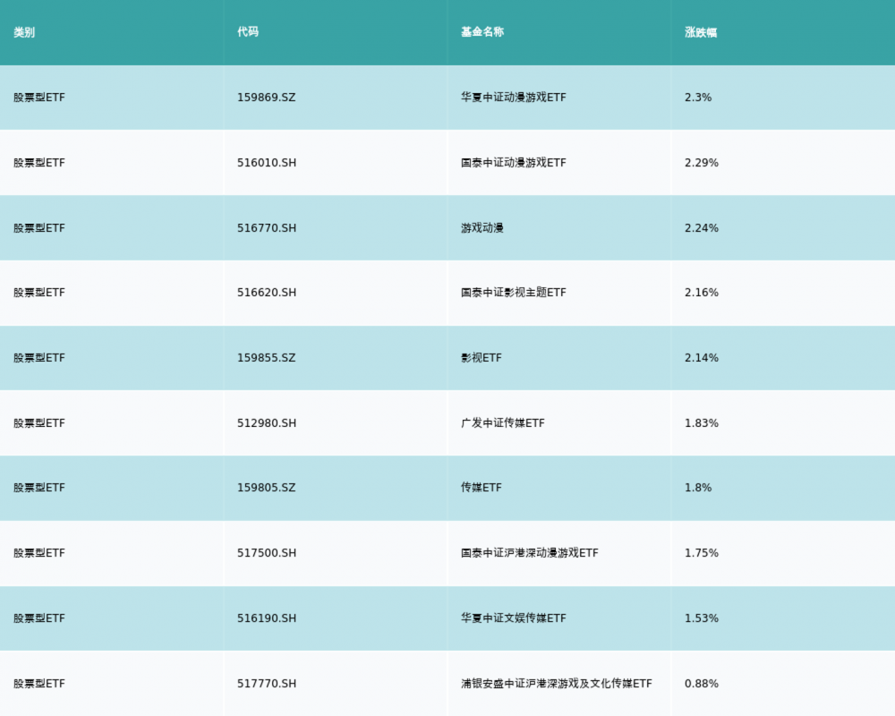895x716 pixels.
Task: Select fund name 华夏中证文娱传媒ETF
Action: click(x=514, y=618)
